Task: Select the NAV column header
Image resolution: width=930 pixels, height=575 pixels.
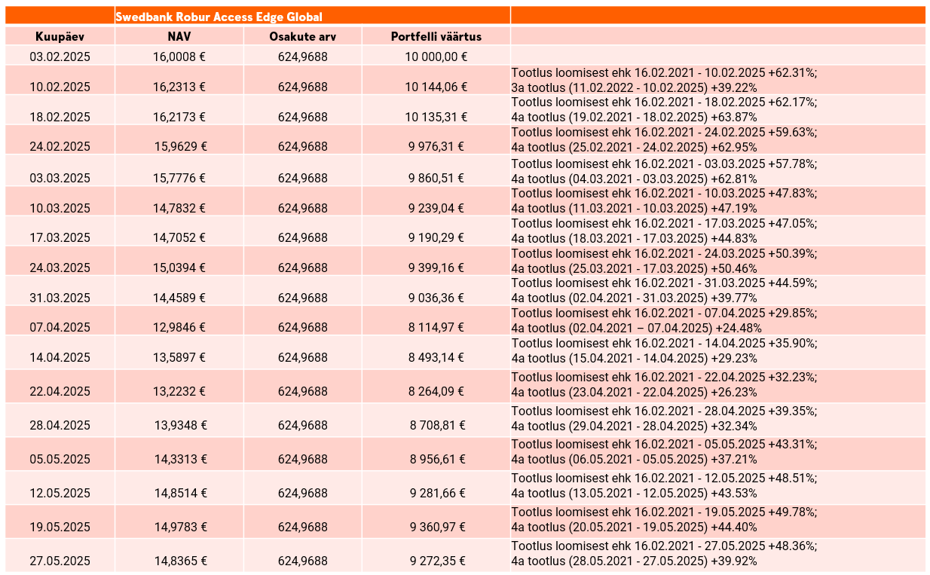Action: click(179, 36)
